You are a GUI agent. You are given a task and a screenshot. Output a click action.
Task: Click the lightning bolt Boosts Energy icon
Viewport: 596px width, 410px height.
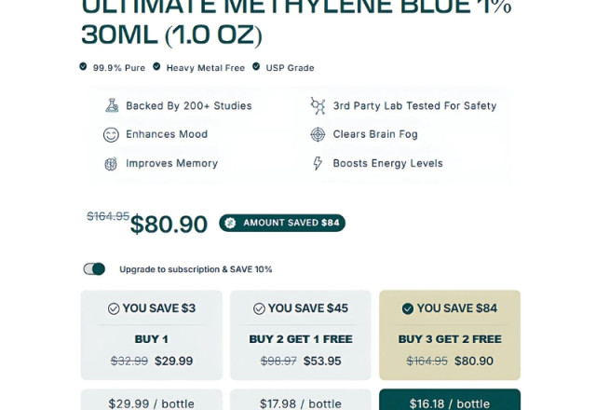318,164
